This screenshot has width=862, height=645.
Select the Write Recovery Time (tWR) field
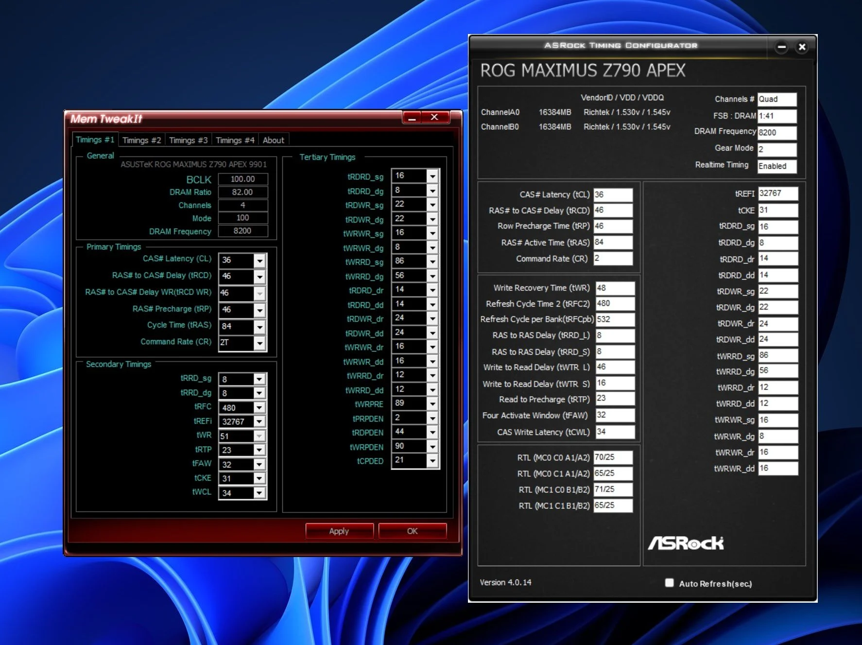point(615,288)
